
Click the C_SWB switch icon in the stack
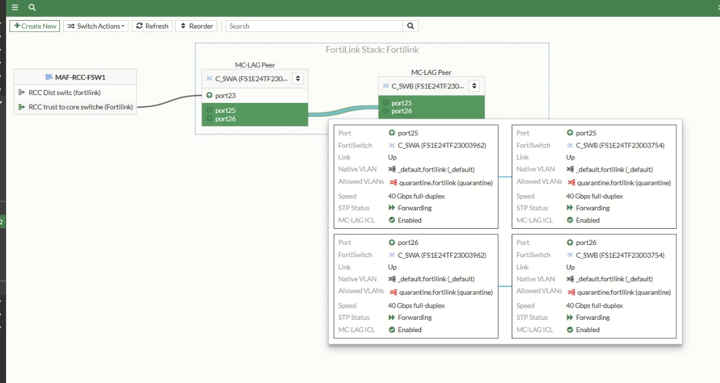point(386,86)
